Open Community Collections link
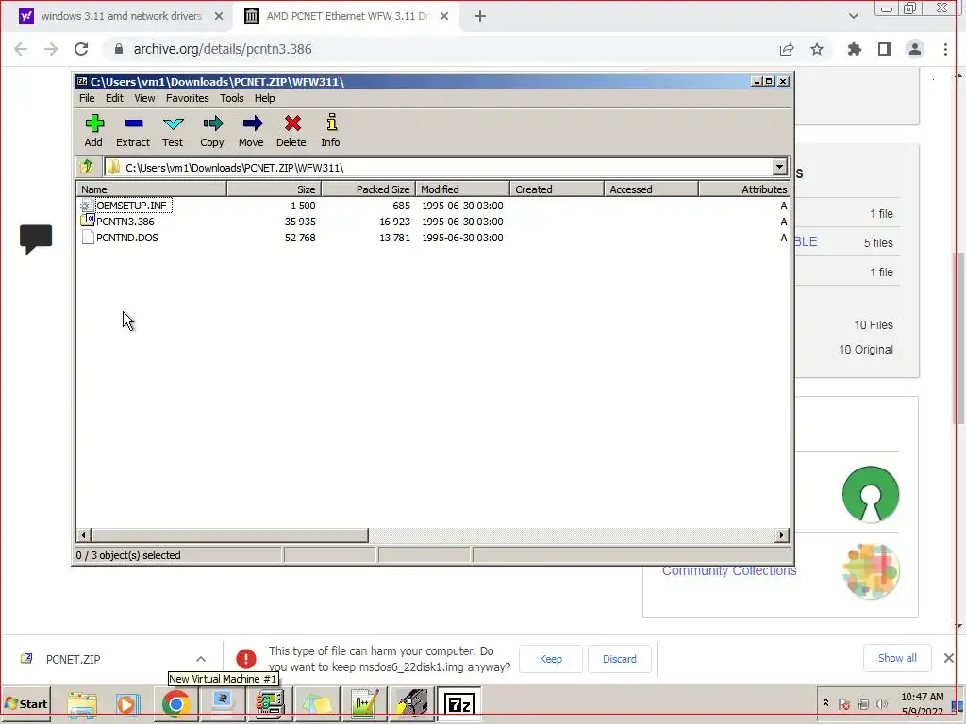The height and width of the screenshot is (724, 966). click(729, 570)
